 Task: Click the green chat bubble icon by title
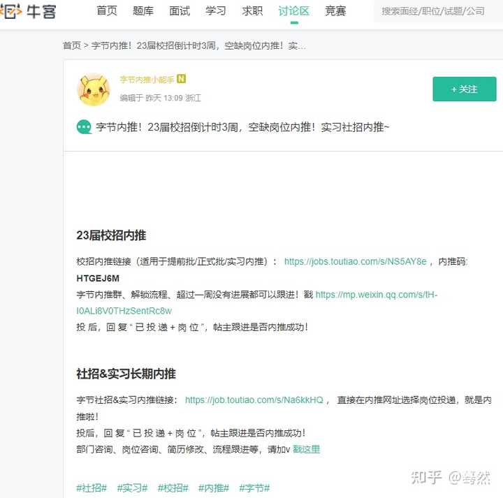pos(84,127)
